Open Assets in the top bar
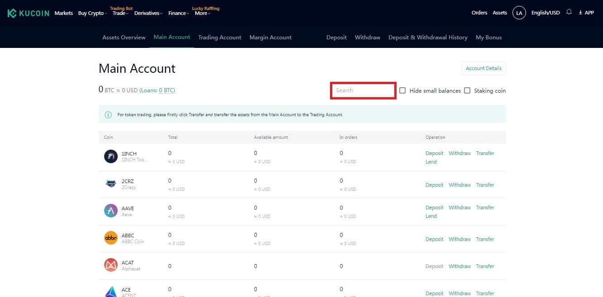 coord(500,13)
